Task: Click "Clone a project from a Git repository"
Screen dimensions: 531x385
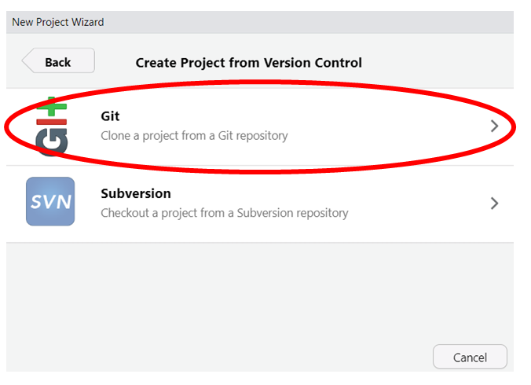Action: (194, 136)
